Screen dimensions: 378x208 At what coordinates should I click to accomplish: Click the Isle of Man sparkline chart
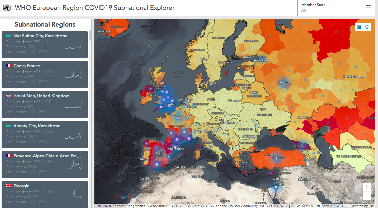pos(73,104)
